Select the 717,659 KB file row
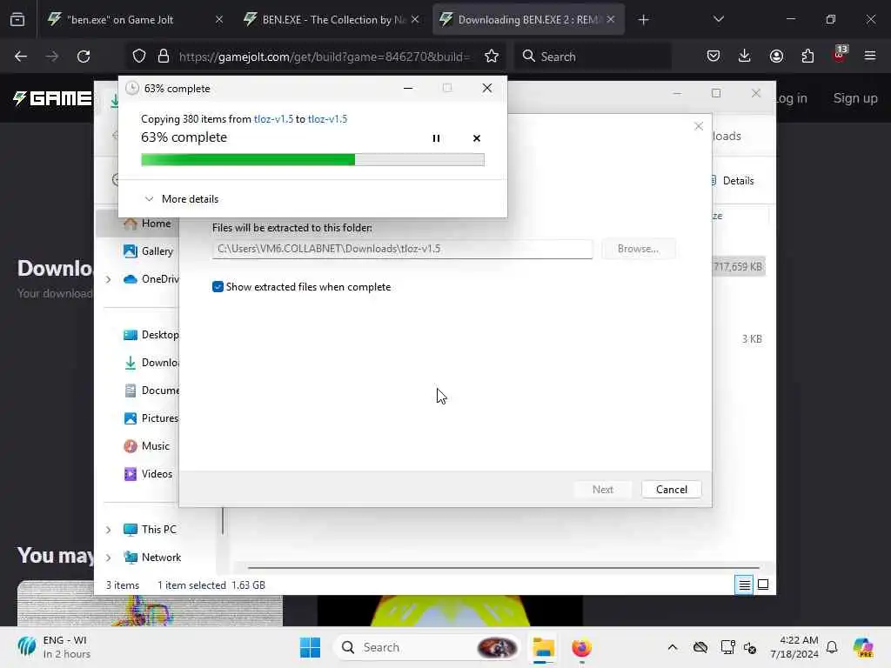The image size is (891, 668). tap(738, 267)
